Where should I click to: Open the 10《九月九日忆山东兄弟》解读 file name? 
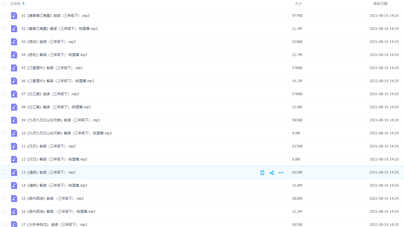66,133
